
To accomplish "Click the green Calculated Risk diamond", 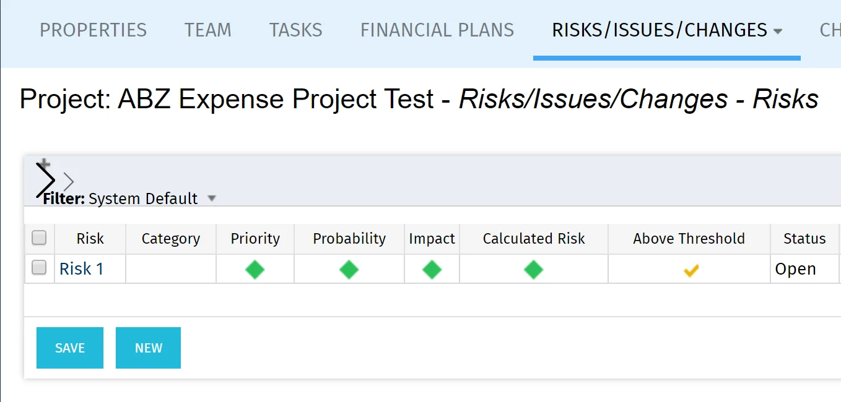I will pos(533,270).
